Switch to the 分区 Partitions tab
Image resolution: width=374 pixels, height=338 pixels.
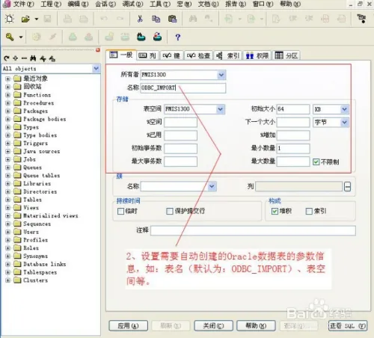pyautogui.click(x=286, y=55)
